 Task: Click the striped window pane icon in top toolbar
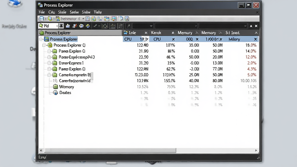tap(107, 19)
